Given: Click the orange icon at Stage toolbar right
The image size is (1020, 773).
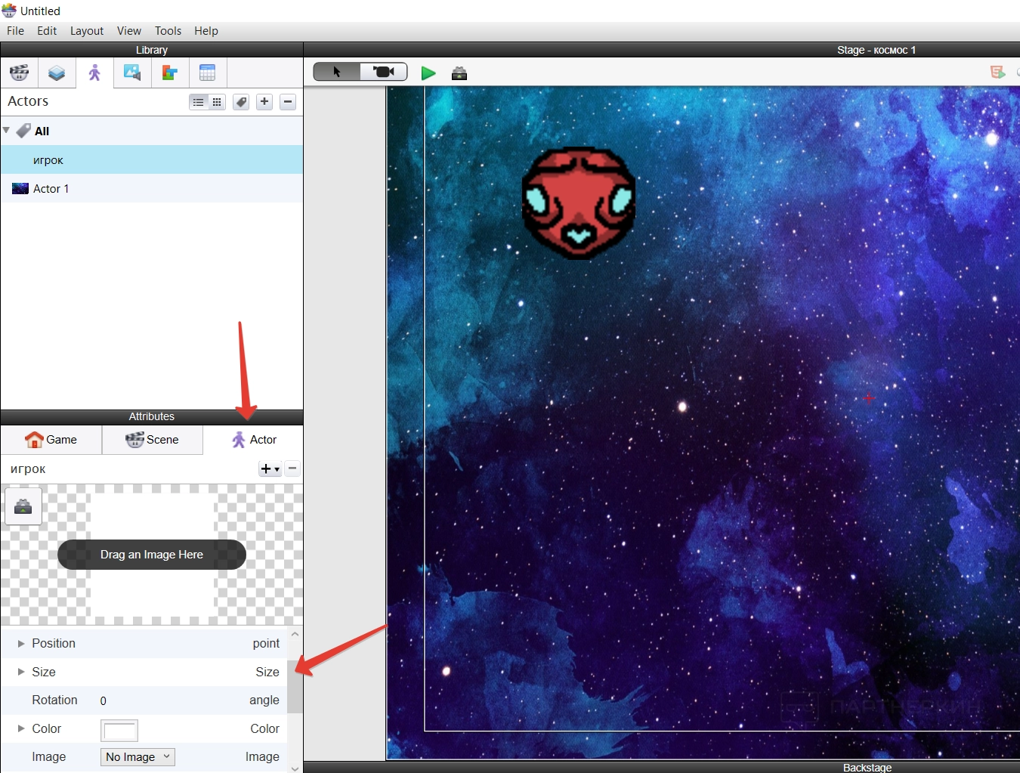Looking at the screenshot, I should click(x=997, y=72).
